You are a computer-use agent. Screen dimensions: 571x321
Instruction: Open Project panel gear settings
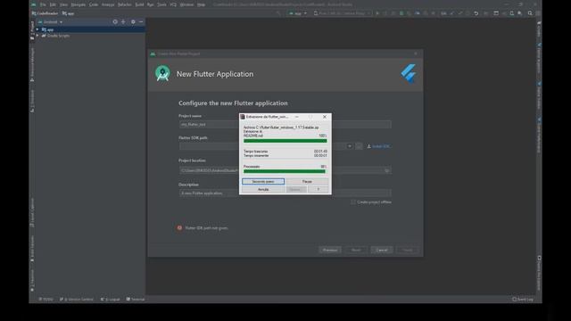click(133, 22)
